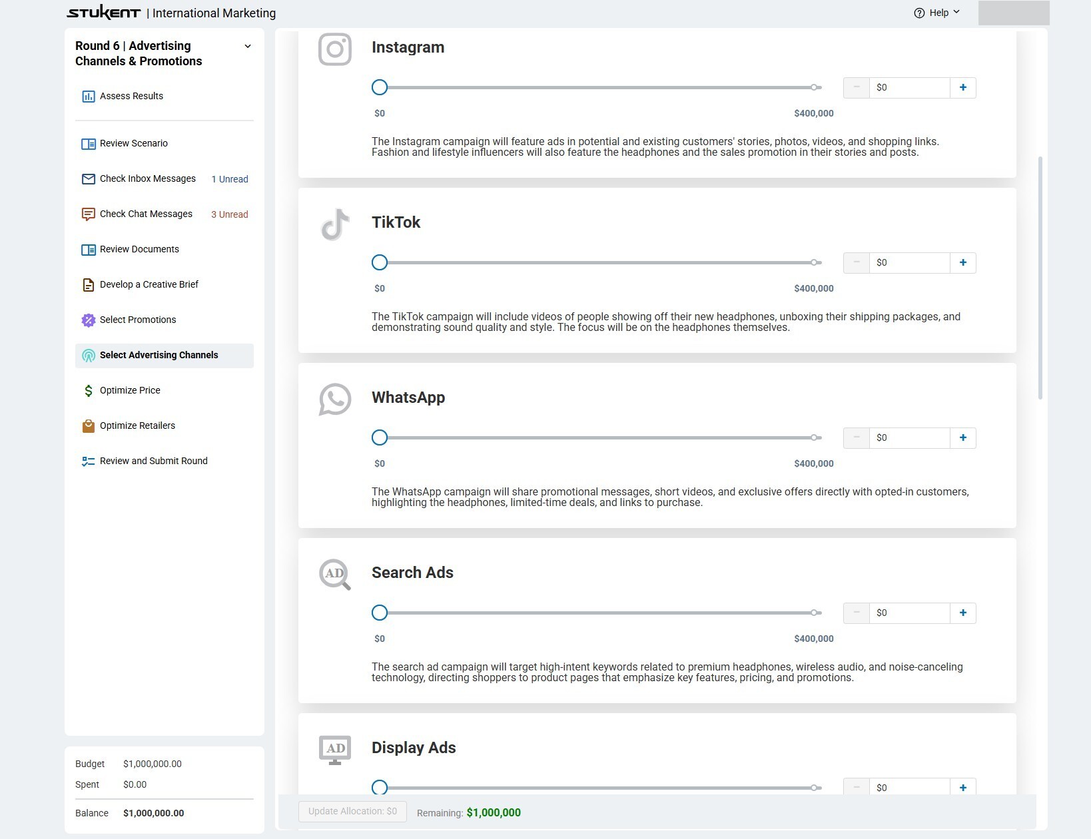This screenshot has height=839, width=1091.
Task: Increase Instagram budget with plus button
Action: click(x=963, y=88)
